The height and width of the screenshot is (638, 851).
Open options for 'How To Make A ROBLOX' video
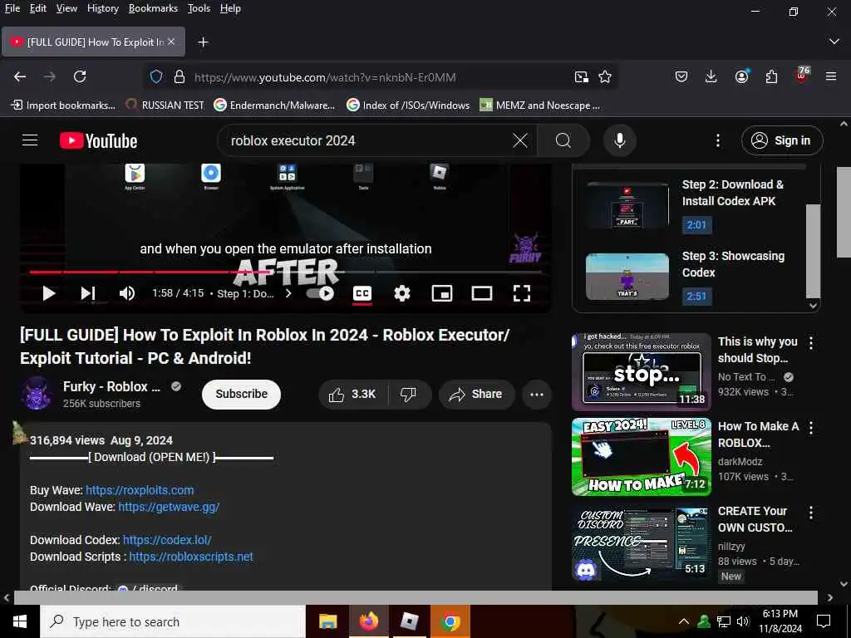pos(811,428)
